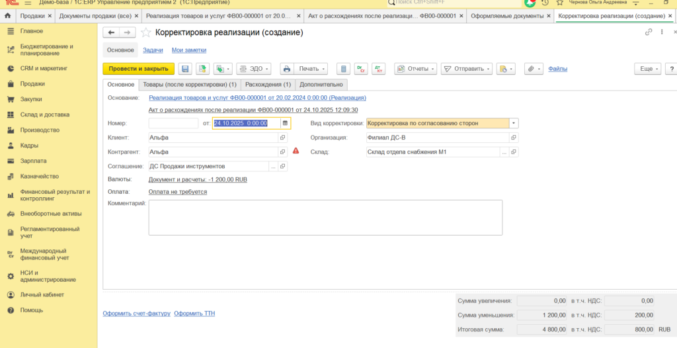Open the Отчеты dropdown
This screenshot has height=348, width=677.
(x=416, y=69)
